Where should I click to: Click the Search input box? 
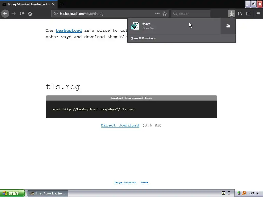click(x=191, y=14)
